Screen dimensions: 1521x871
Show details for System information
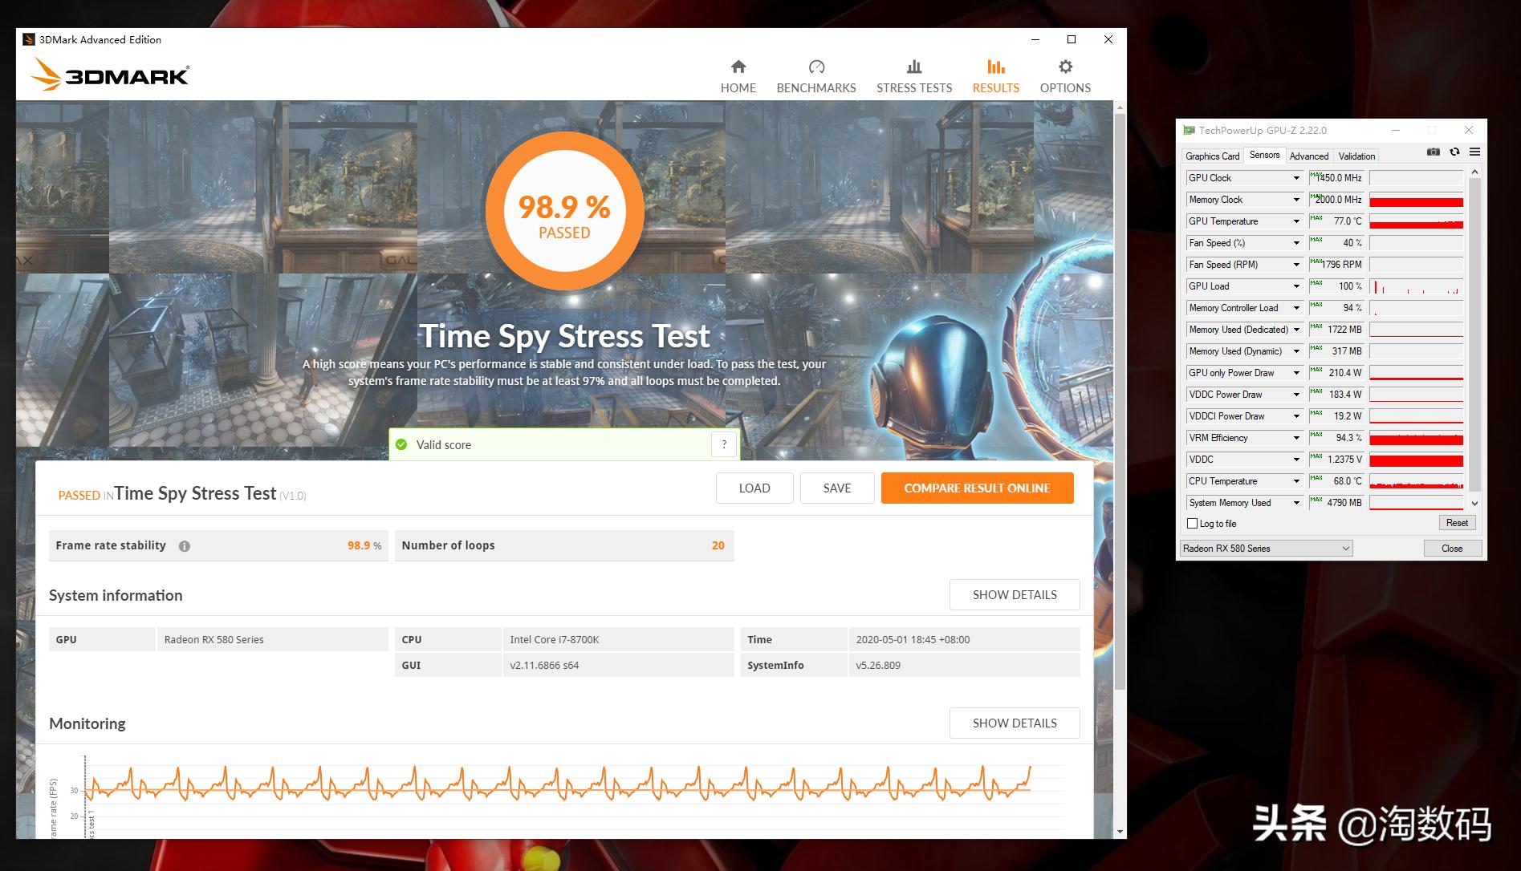pyautogui.click(x=1014, y=595)
